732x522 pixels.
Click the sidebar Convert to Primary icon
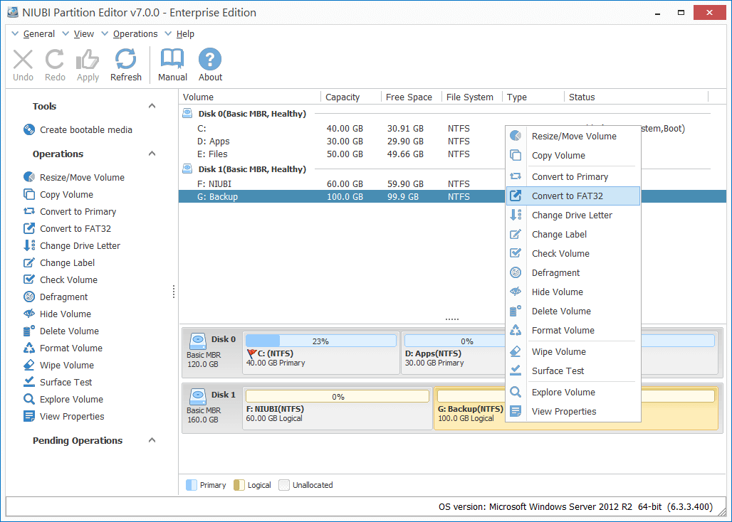tap(29, 211)
